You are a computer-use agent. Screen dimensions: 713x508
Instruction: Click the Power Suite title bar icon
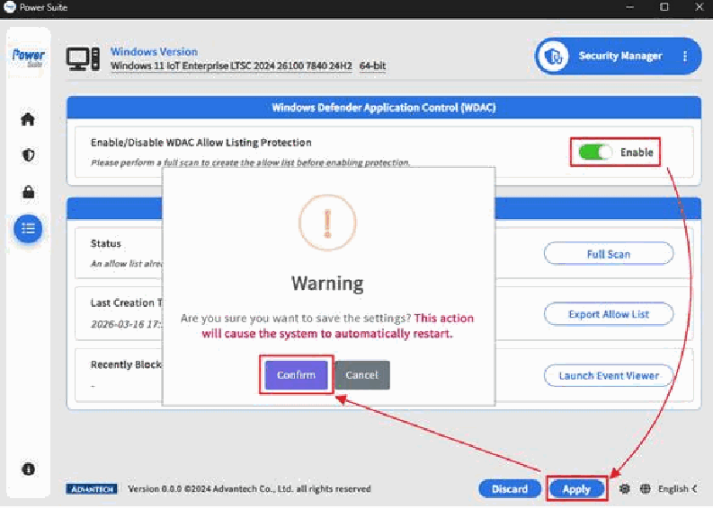pyautogui.click(x=10, y=7)
